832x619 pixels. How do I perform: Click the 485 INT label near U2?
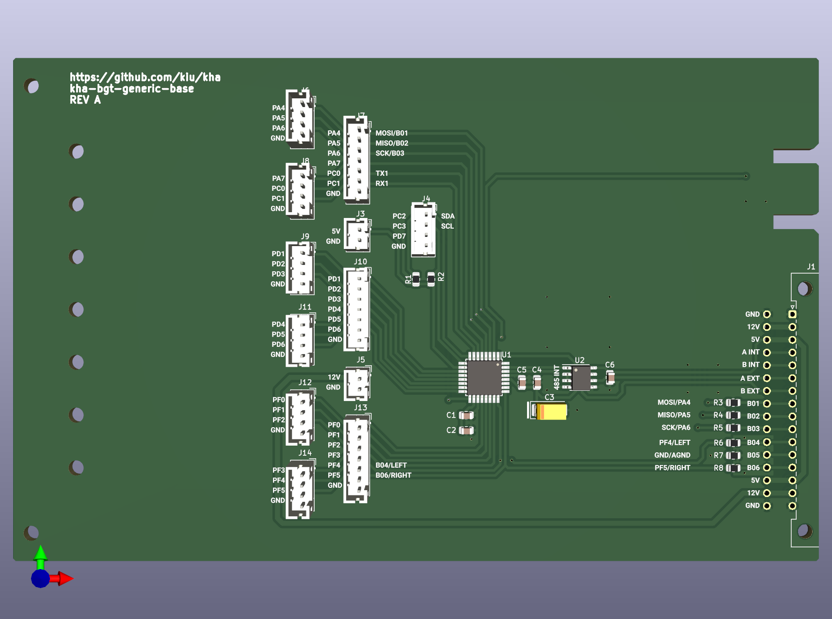pyautogui.click(x=557, y=377)
